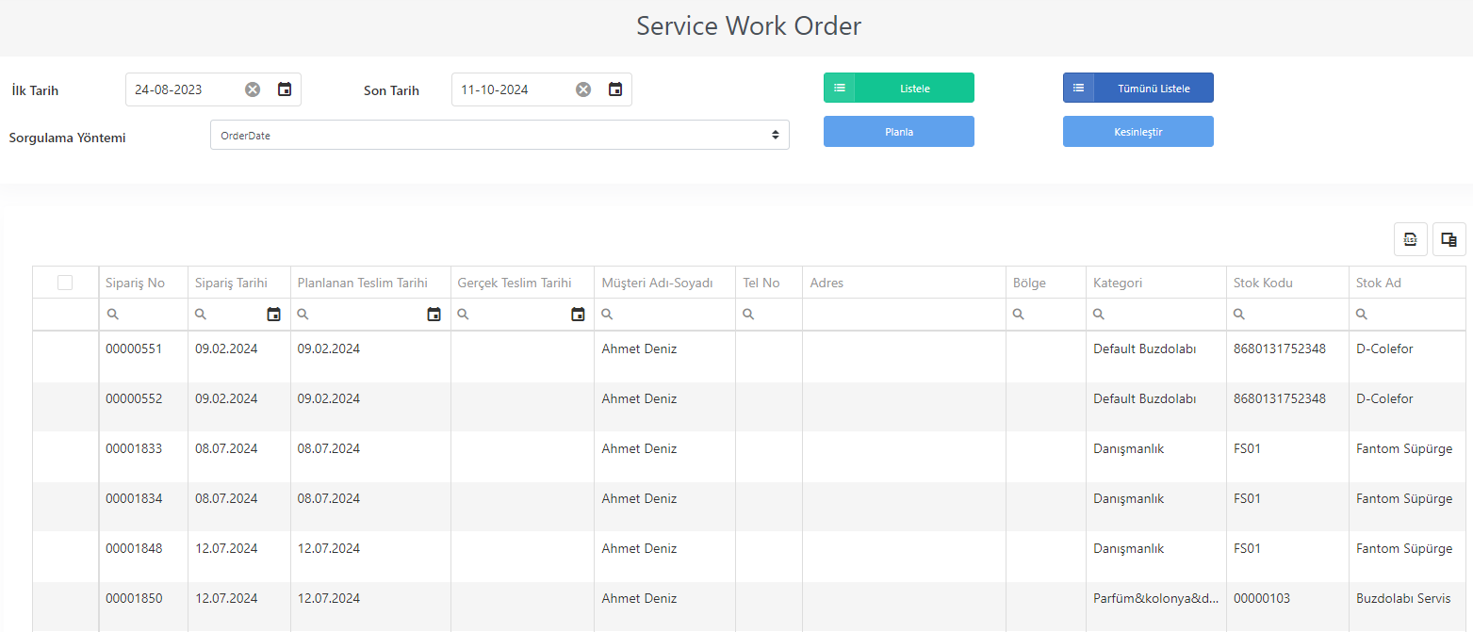Open the İlk Tarih calendar picker

point(285,89)
